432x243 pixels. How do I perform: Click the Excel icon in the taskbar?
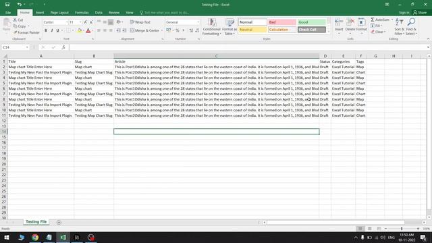(x=63, y=237)
